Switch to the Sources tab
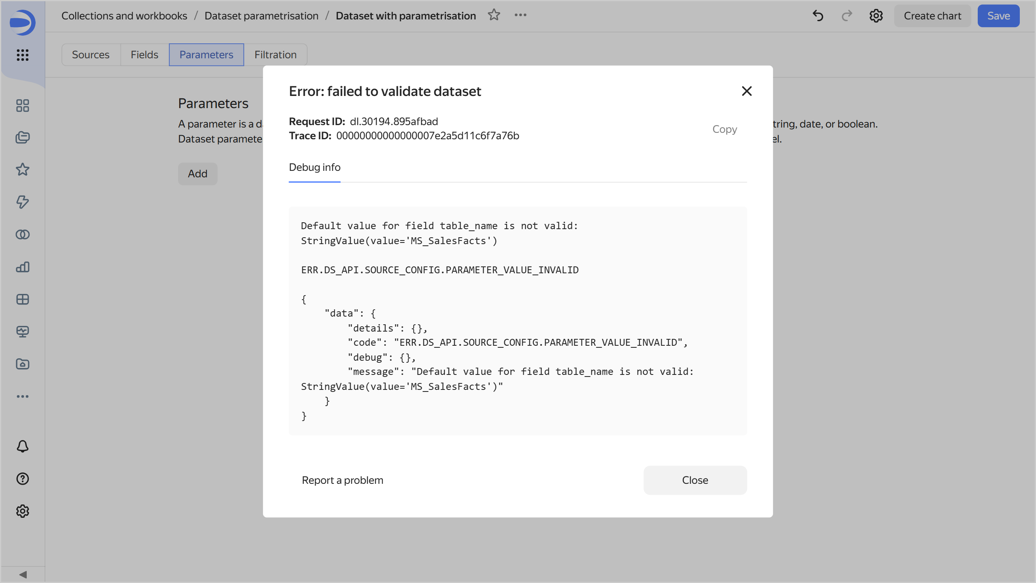Viewport: 1036px width, 583px height. tap(91, 55)
